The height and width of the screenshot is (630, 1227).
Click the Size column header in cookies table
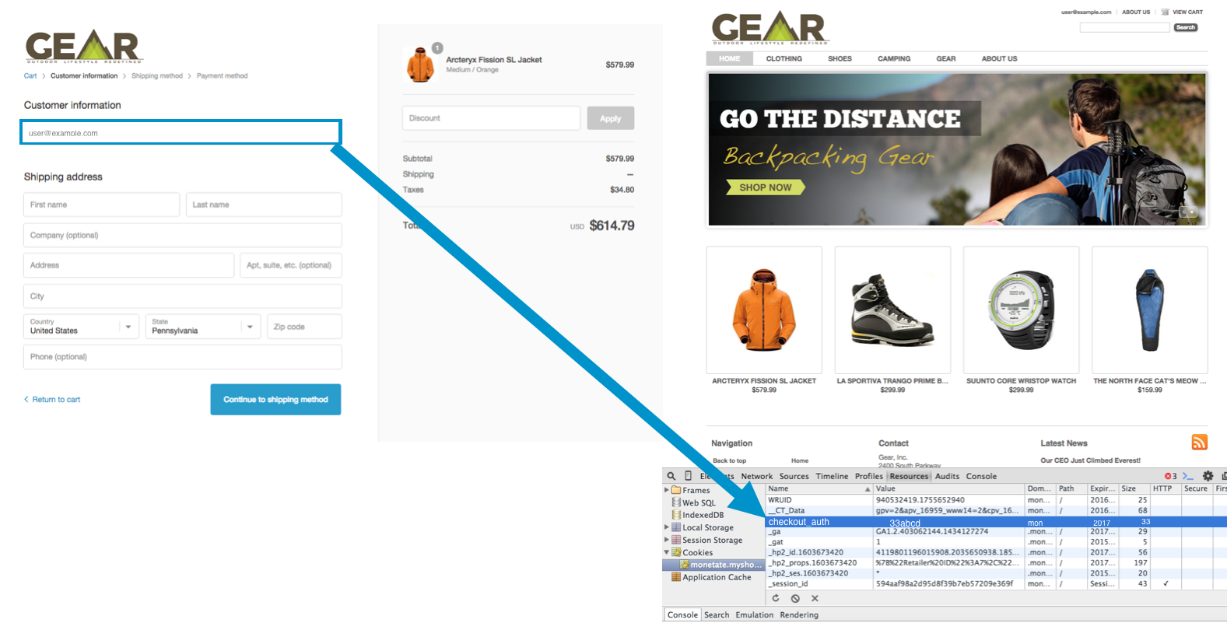tap(1134, 488)
